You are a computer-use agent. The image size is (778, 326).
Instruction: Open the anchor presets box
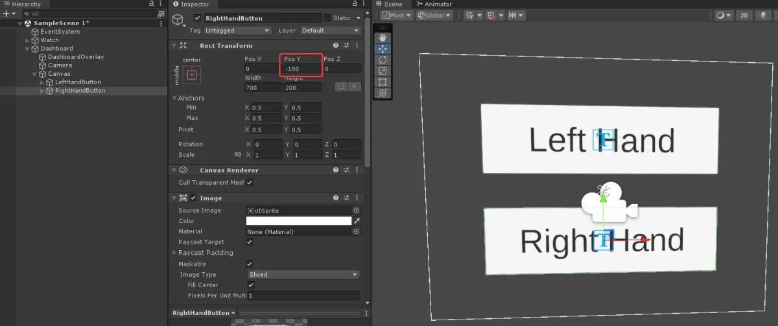191,75
